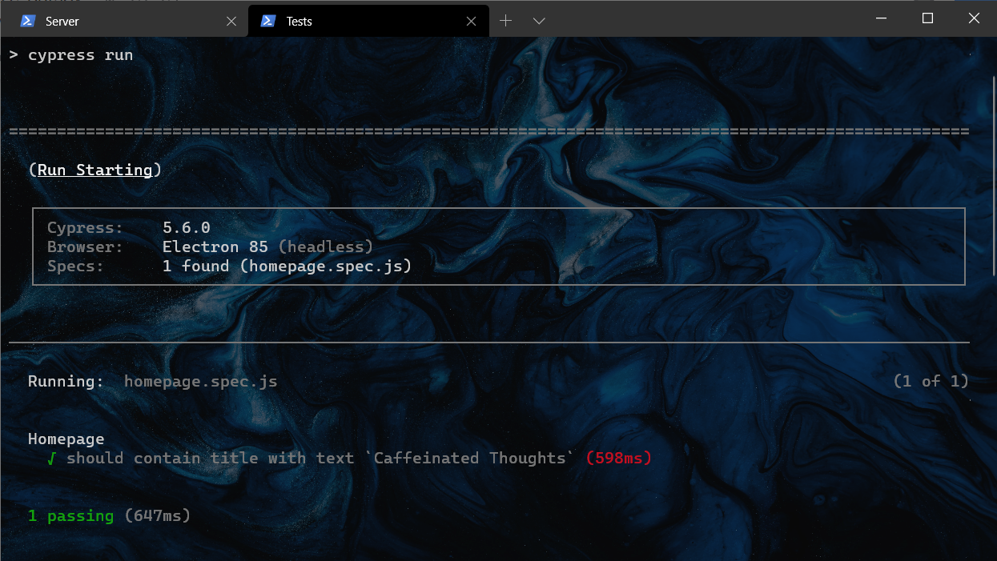
Task: Click the homepage.spec.js spec name
Action: coord(201,381)
